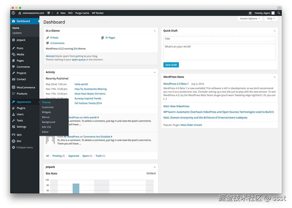Click the What's on your mind text area
The height and width of the screenshot is (208, 292).
click(219, 52)
